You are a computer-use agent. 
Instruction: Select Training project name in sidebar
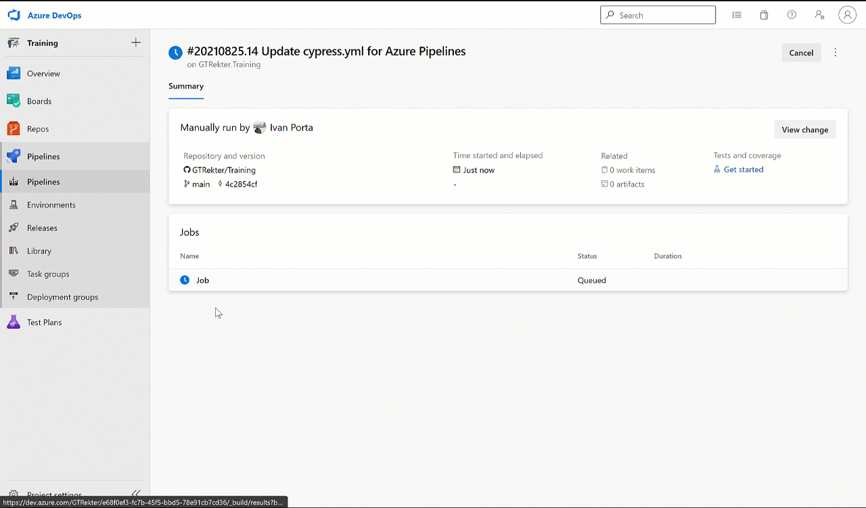click(x=43, y=43)
